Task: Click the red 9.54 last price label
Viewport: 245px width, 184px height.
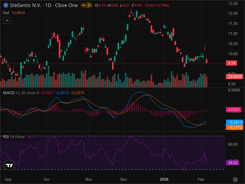Action: point(232,63)
